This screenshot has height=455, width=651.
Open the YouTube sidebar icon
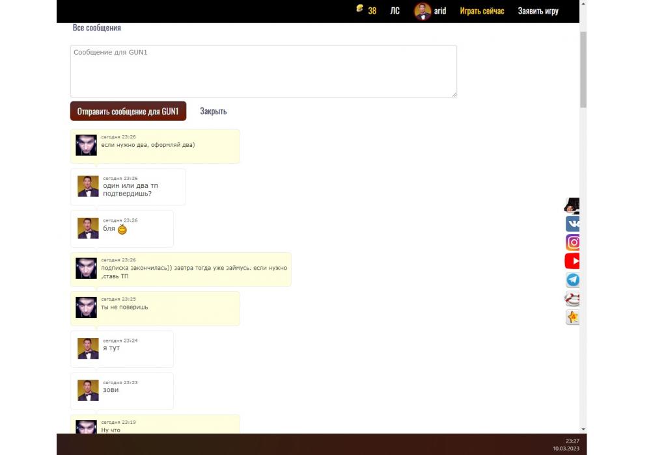point(572,261)
